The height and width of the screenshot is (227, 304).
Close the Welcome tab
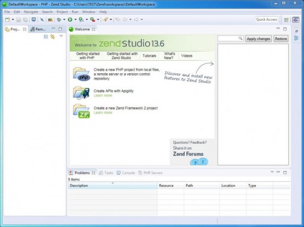(x=93, y=29)
